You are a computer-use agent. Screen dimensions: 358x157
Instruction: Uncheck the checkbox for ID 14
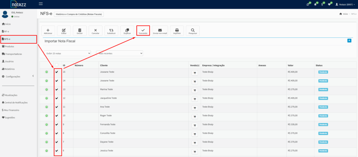[57, 81]
